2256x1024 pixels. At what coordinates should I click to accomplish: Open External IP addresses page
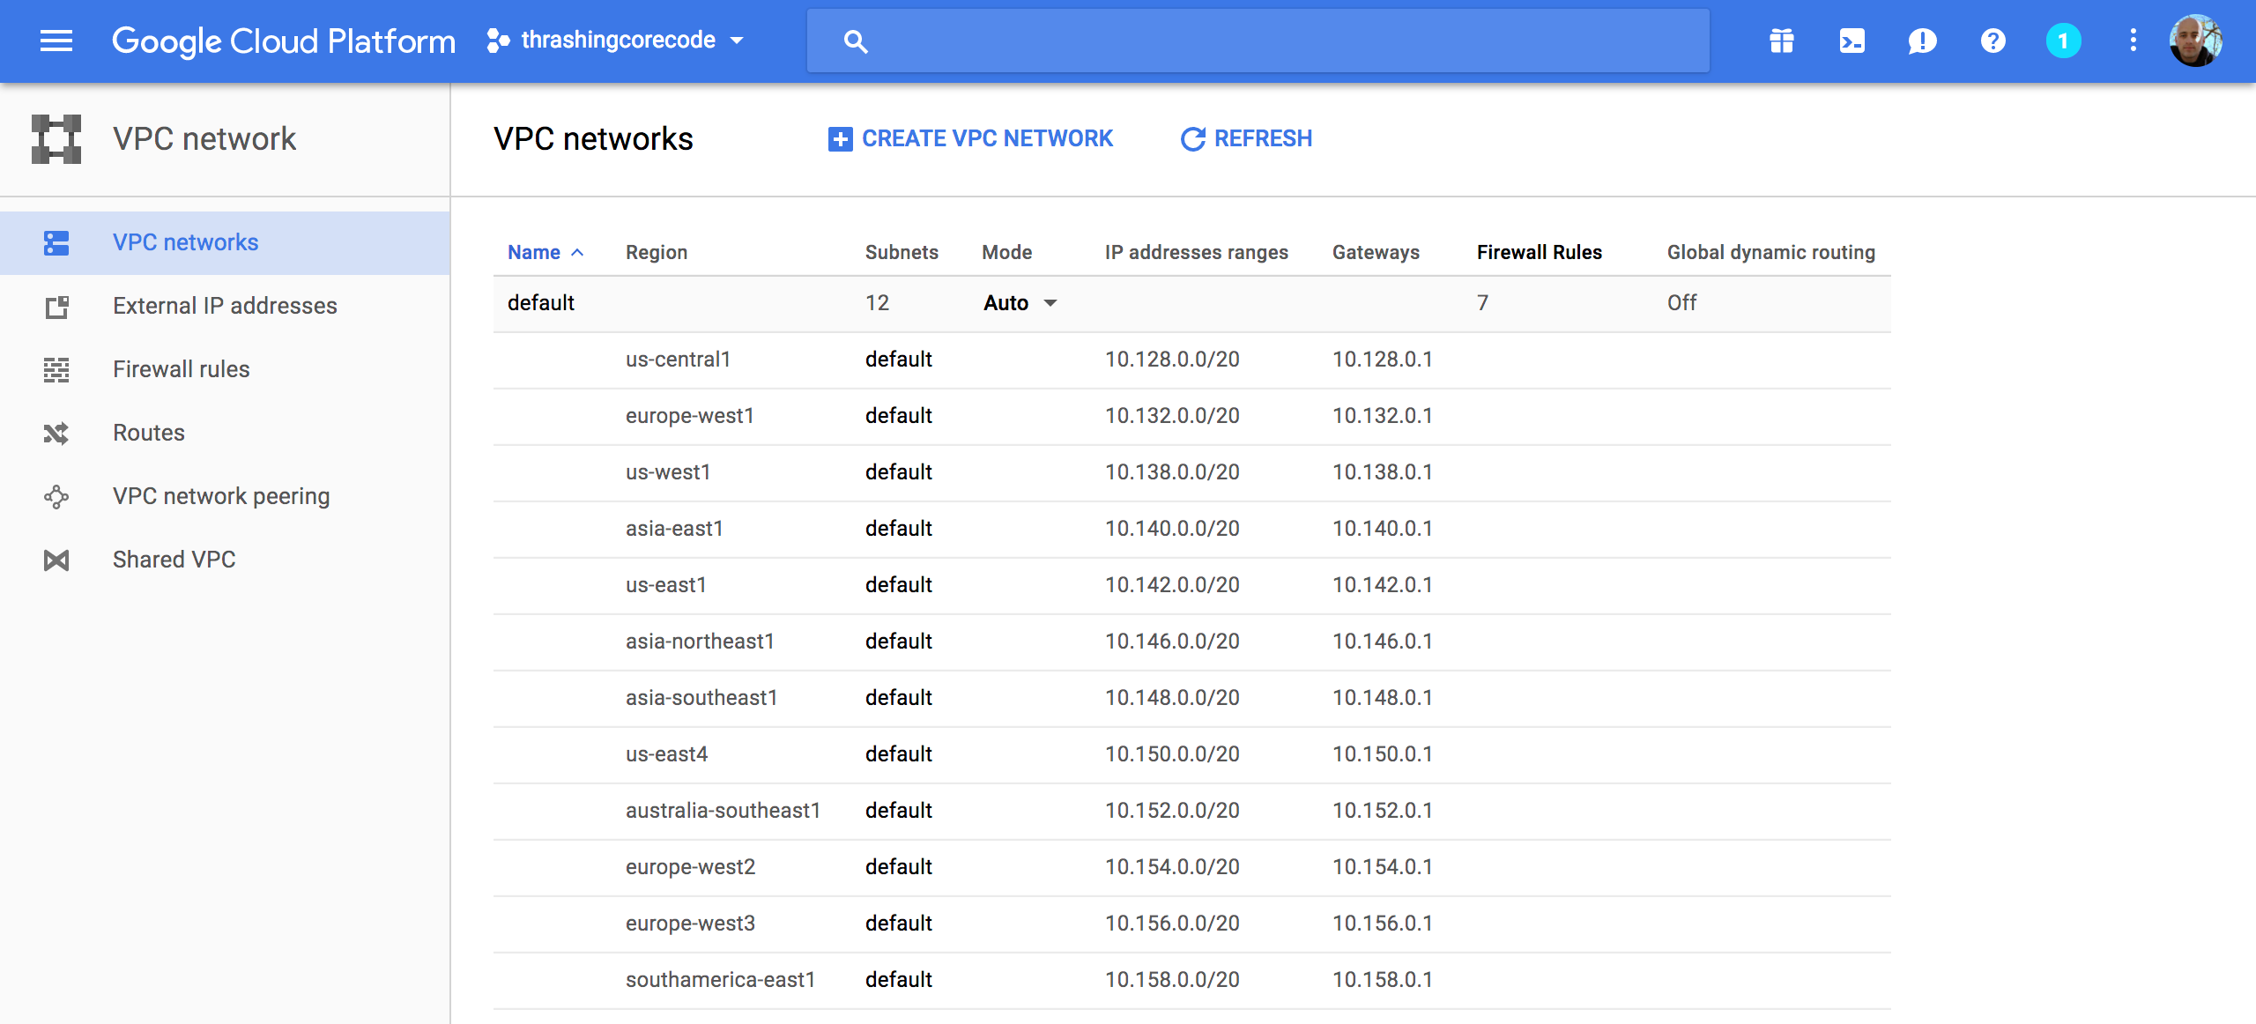coord(225,306)
